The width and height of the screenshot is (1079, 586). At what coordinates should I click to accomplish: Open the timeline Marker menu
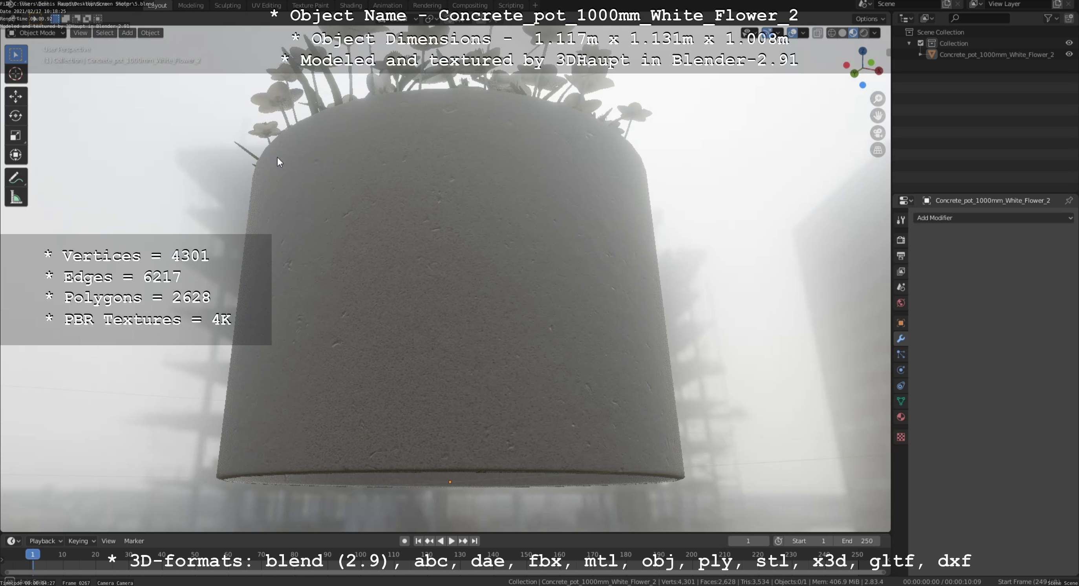pos(134,541)
